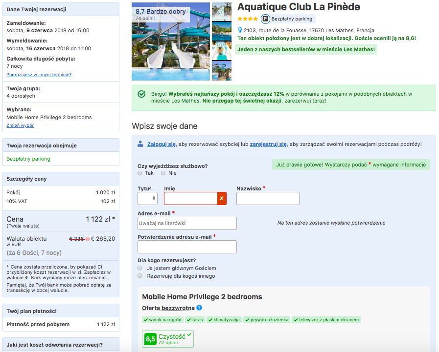Click the Bezpłatny parking badge near the stars
Image resolution: width=439 pixels, height=352 pixels.
pyautogui.click(x=288, y=19)
